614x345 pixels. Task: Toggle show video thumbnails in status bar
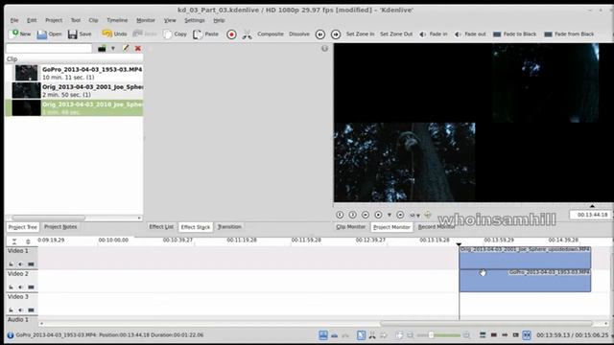494,335
